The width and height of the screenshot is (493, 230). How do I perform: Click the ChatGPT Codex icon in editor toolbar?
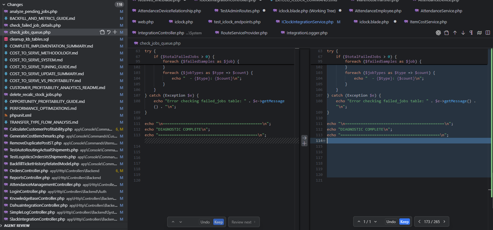[438, 33]
